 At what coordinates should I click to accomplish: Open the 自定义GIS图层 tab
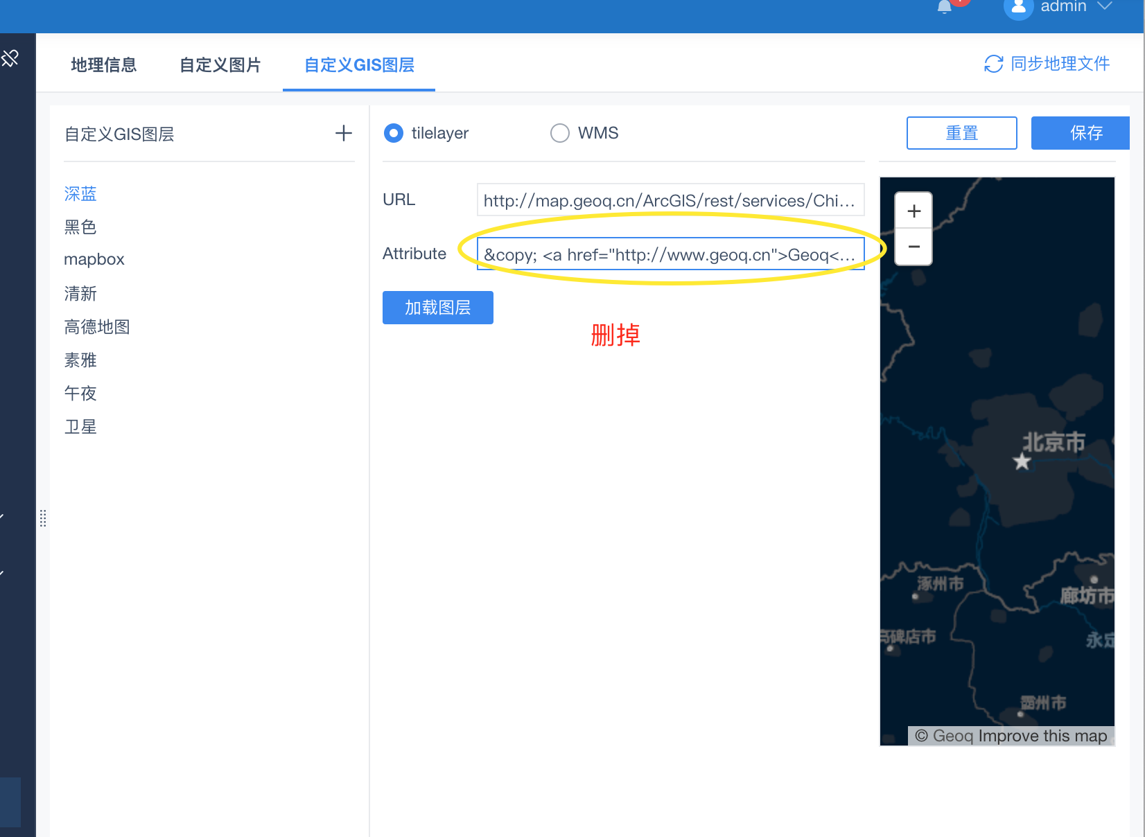[x=359, y=65]
